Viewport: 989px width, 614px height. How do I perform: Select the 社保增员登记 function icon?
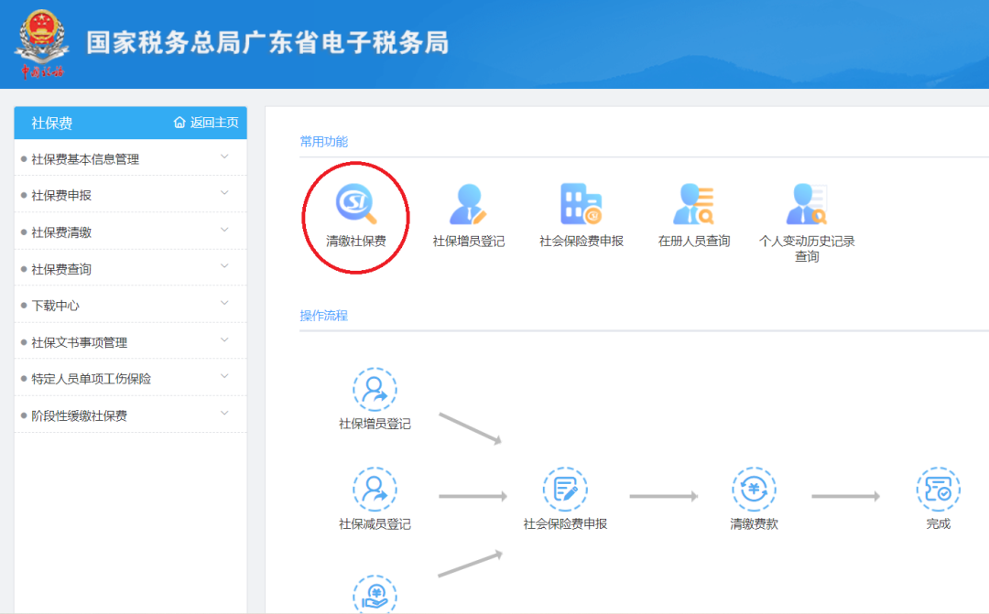[470, 206]
